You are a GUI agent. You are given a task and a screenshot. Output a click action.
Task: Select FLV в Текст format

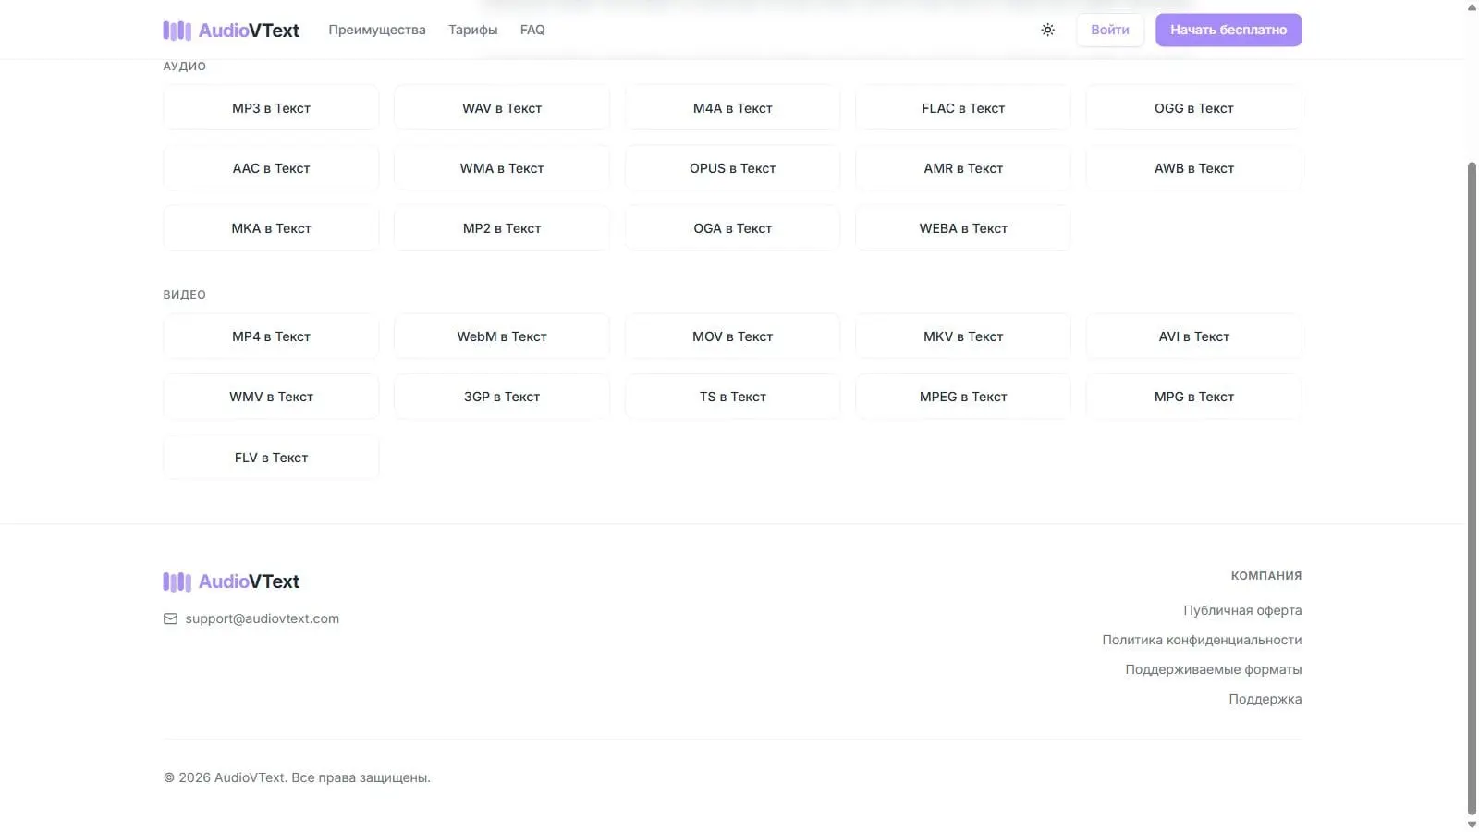point(271,458)
